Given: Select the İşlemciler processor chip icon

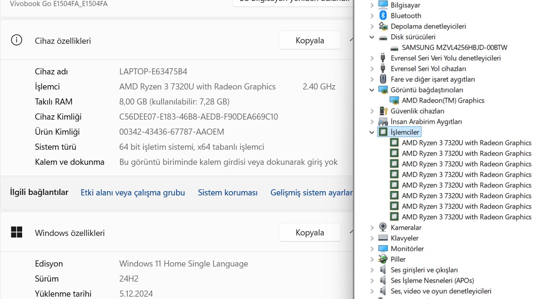Looking at the screenshot, I should tap(383, 132).
